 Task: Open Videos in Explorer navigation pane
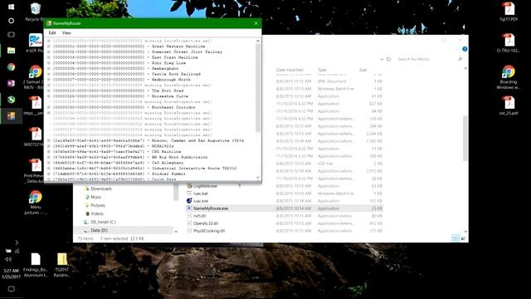(97, 214)
